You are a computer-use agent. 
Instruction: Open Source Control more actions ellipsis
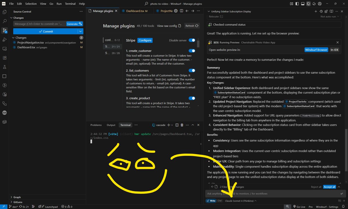(x=81, y=12)
